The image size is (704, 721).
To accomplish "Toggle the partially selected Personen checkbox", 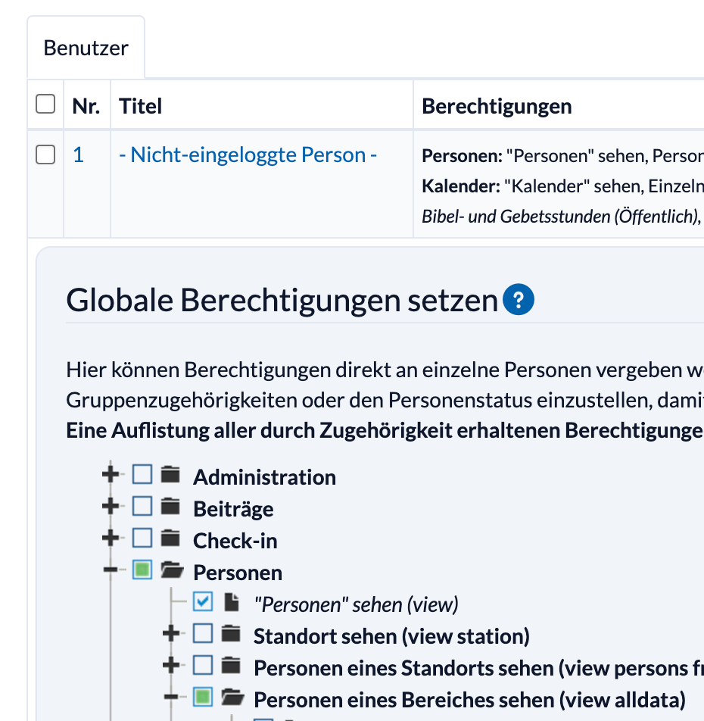I will click(x=142, y=570).
